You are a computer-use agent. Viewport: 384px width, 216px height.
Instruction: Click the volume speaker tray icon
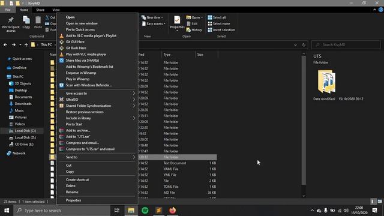346,211
